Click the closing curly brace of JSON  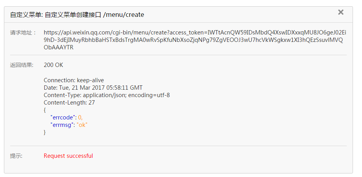(45, 132)
